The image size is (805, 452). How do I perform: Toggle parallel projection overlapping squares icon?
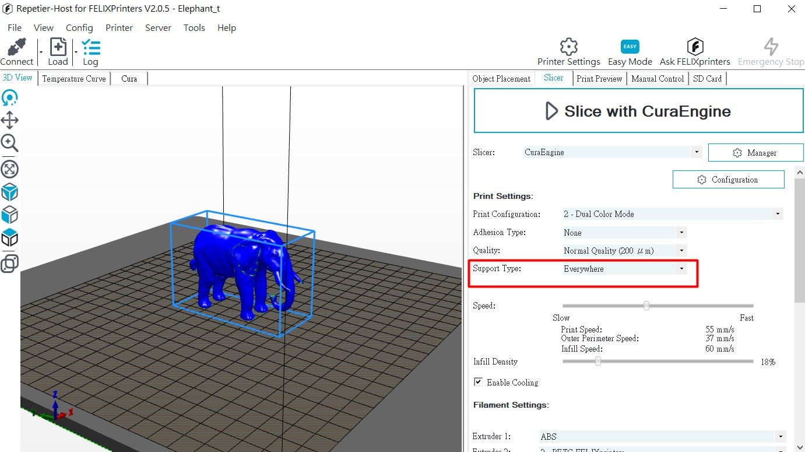tap(10, 264)
